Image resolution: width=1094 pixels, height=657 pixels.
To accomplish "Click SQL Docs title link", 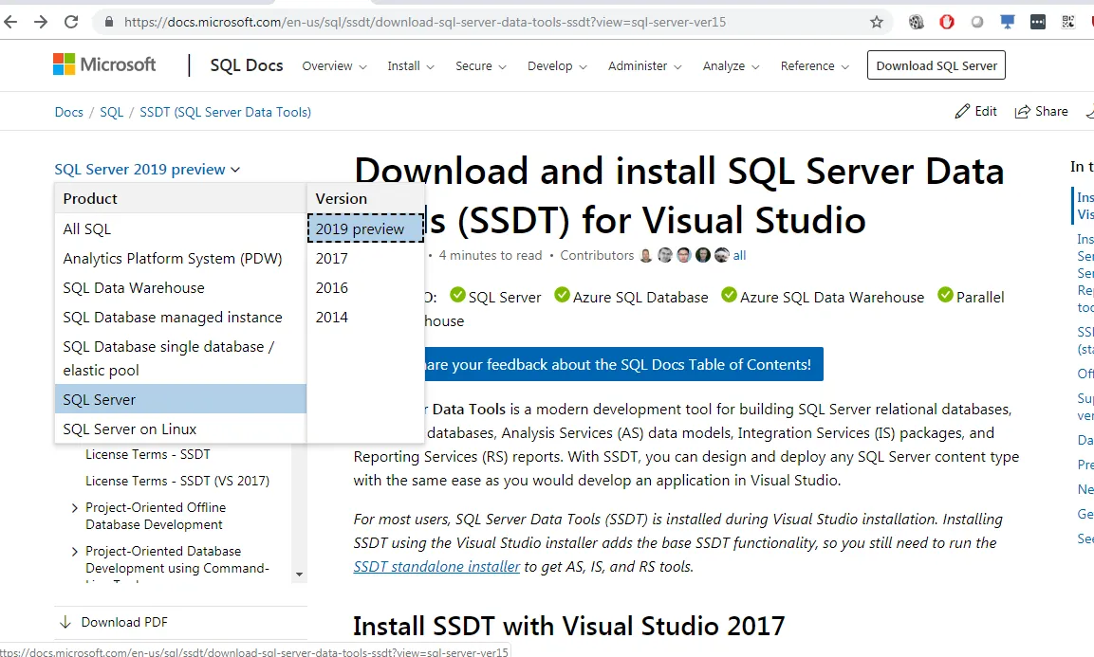I will (247, 65).
